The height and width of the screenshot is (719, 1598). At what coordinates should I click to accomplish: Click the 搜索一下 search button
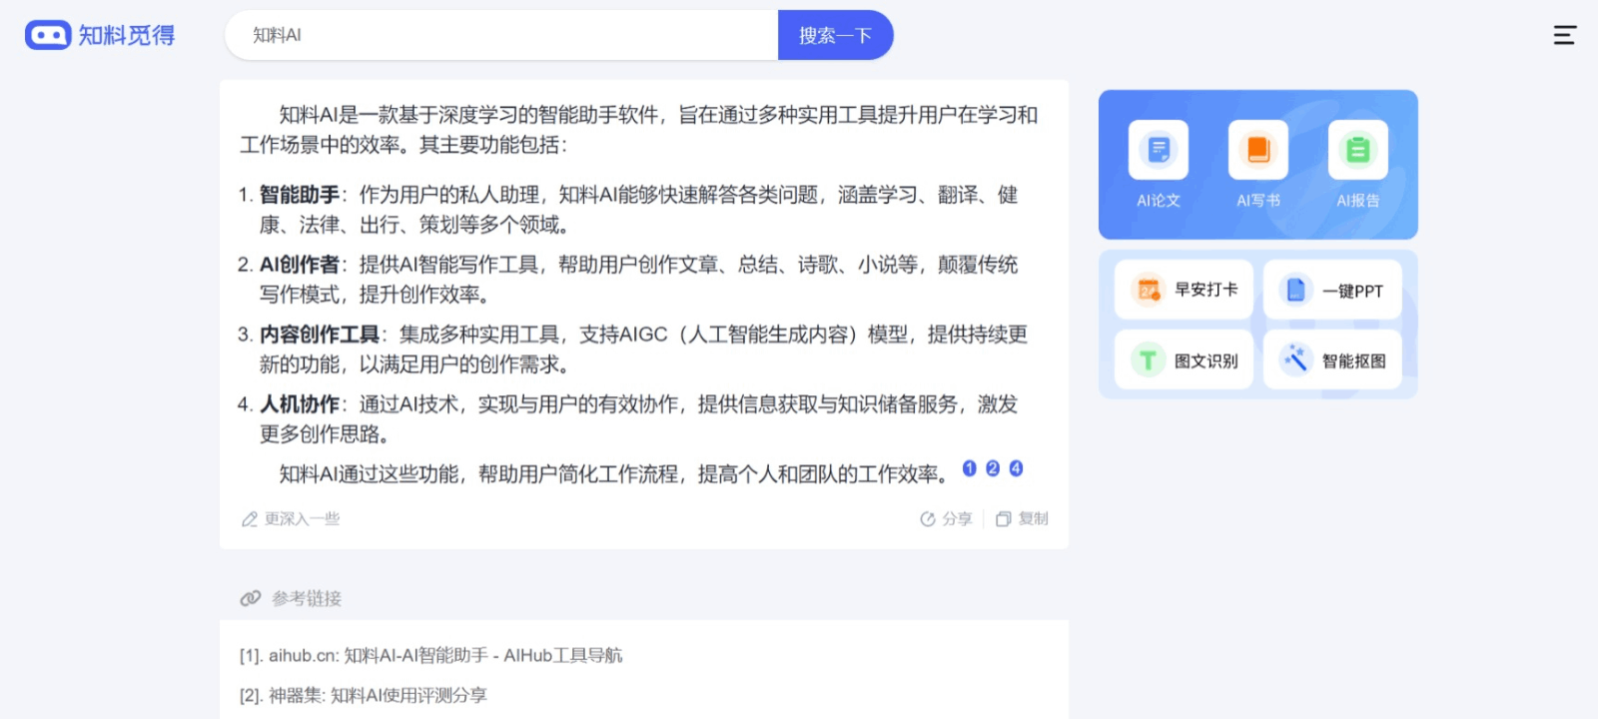tap(835, 35)
